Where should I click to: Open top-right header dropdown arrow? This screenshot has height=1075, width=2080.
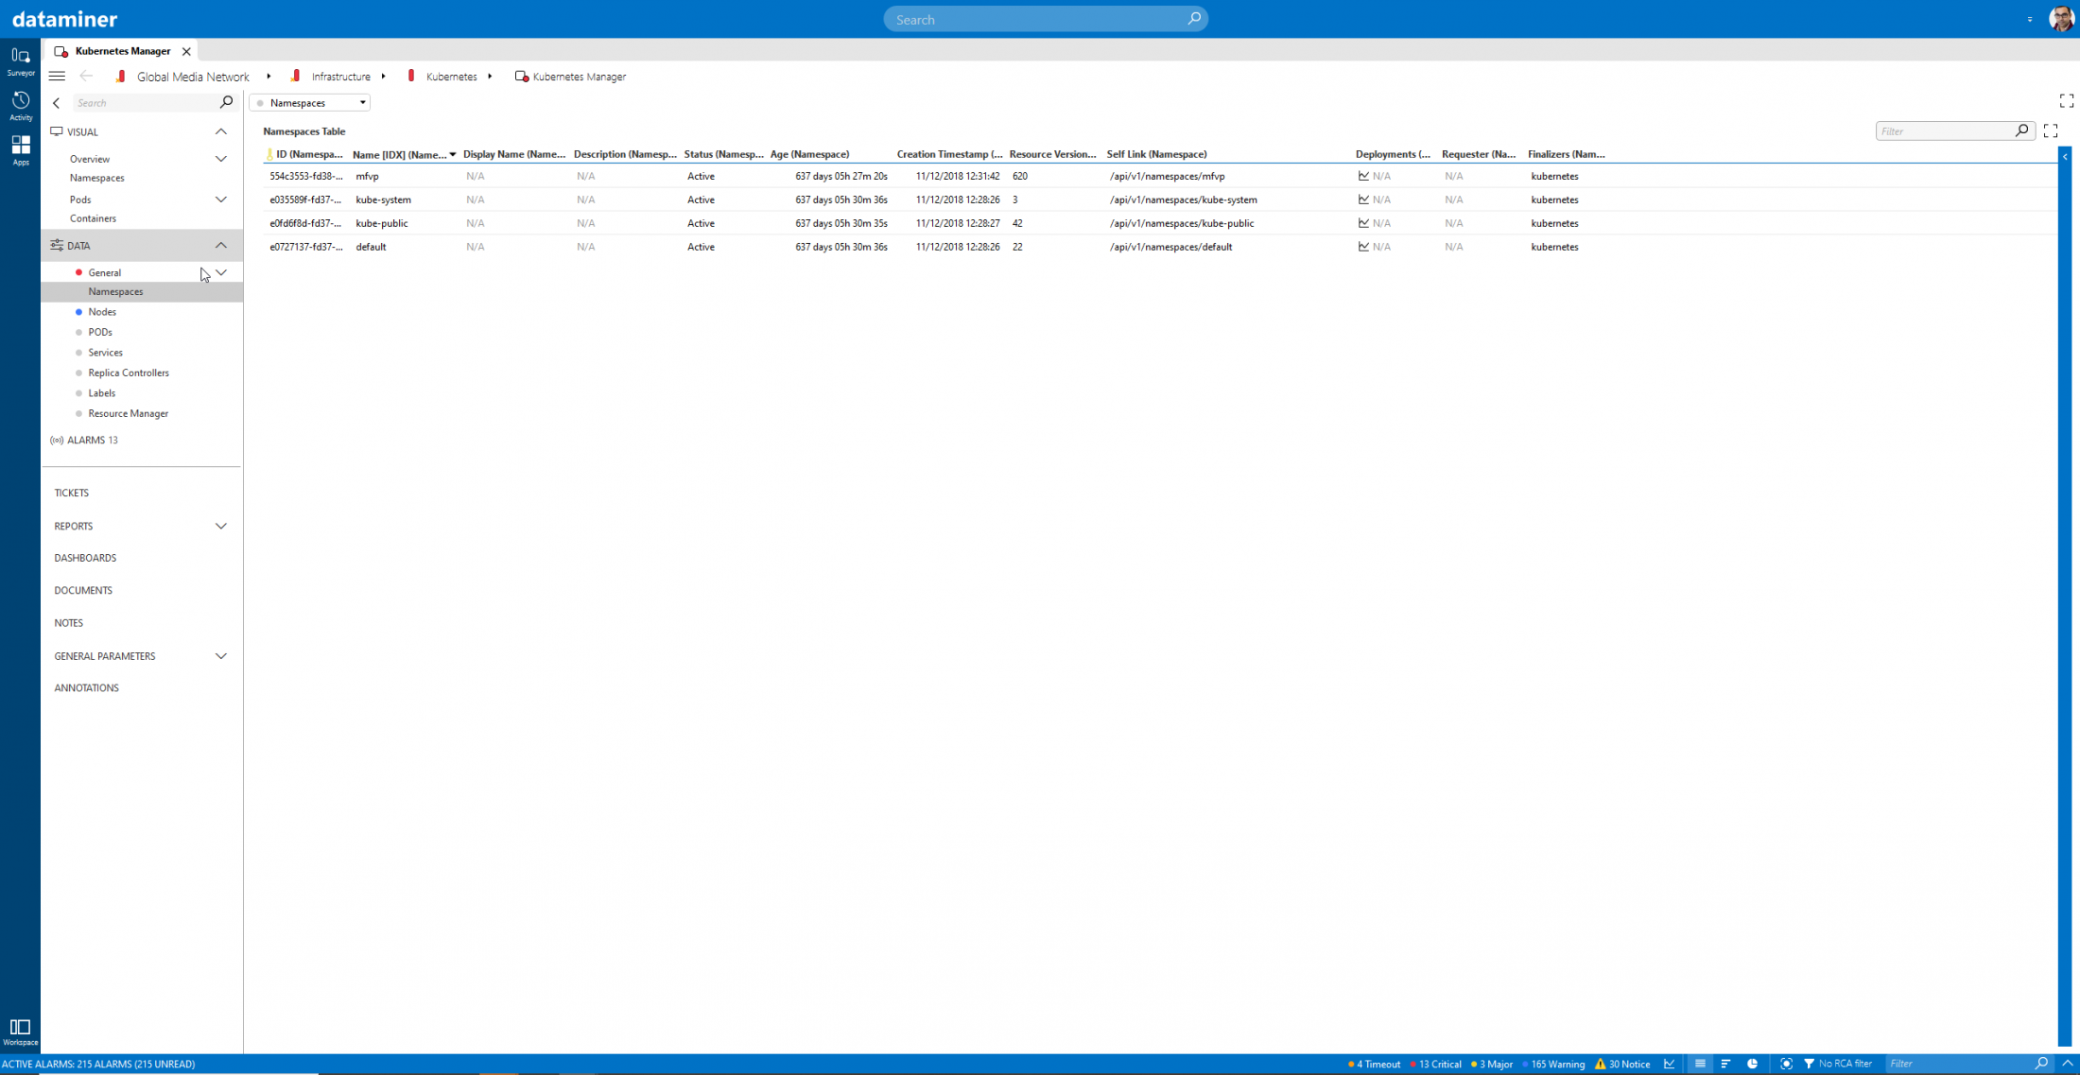pos(2030,19)
